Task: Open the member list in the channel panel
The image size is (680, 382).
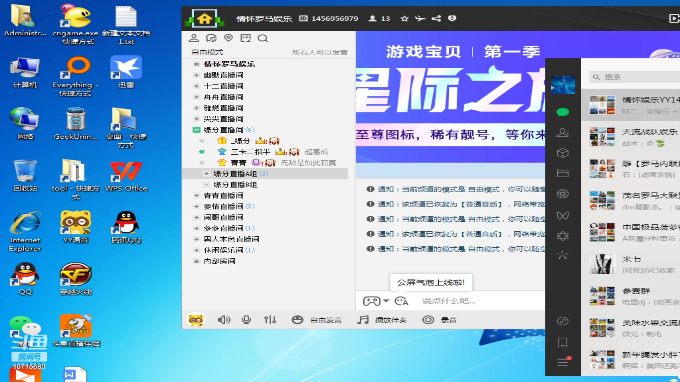Action: click(193, 38)
